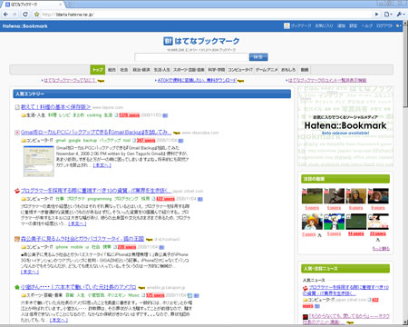Viewport: 408px width, 327px height.
Task: Click the user avatar icon in header
Action: (287, 26)
